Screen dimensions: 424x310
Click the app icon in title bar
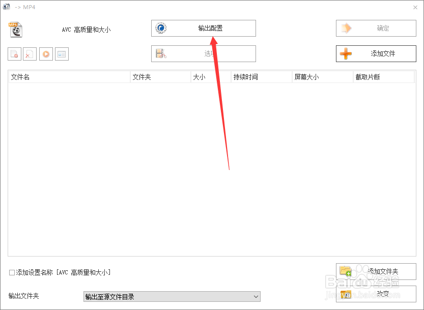pyautogui.click(x=7, y=7)
